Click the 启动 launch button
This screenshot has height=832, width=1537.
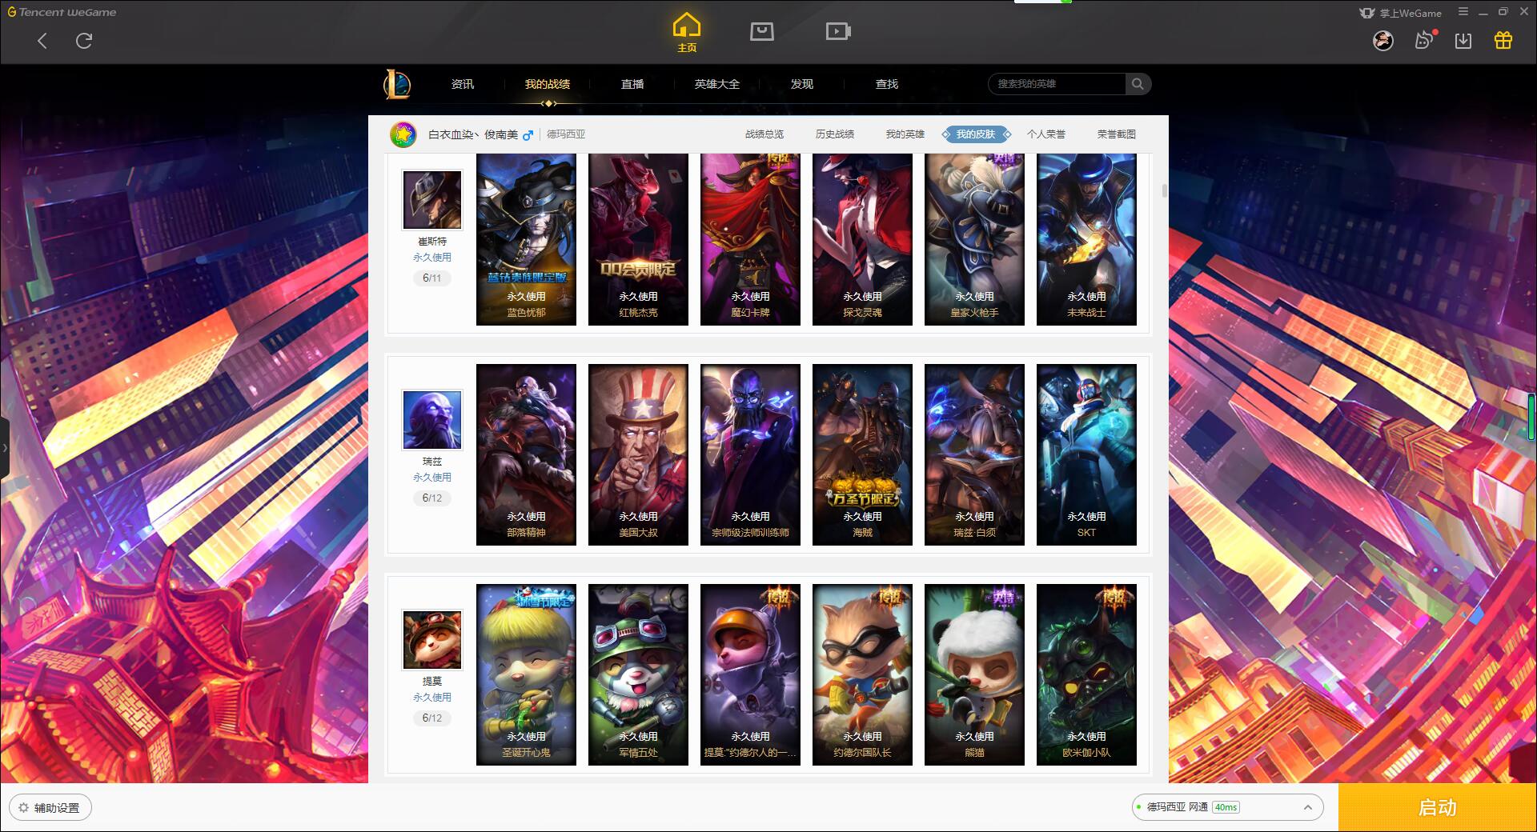pyautogui.click(x=1437, y=807)
